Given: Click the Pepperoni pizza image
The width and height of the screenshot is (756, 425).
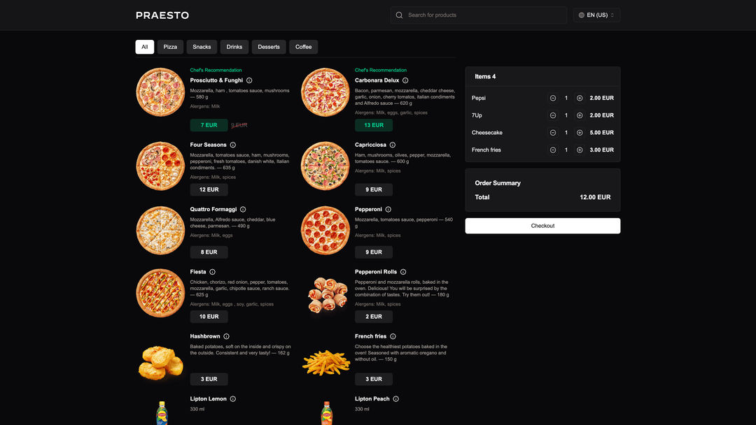Looking at the screenshot, I should click(x=325, y=231).
